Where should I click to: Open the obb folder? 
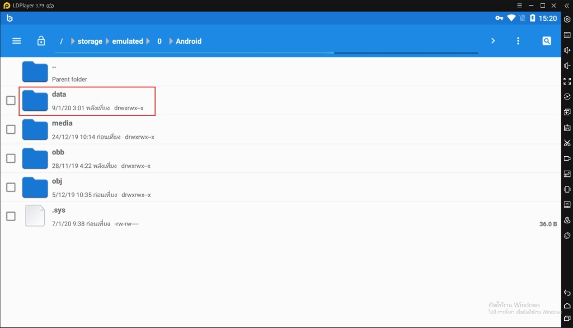(281, 158)
